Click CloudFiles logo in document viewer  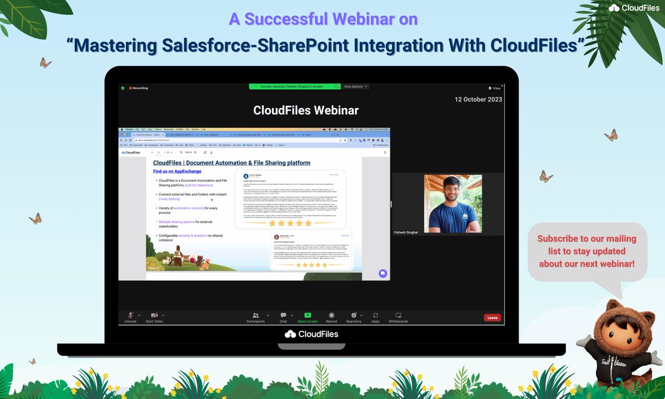[131, 152]
